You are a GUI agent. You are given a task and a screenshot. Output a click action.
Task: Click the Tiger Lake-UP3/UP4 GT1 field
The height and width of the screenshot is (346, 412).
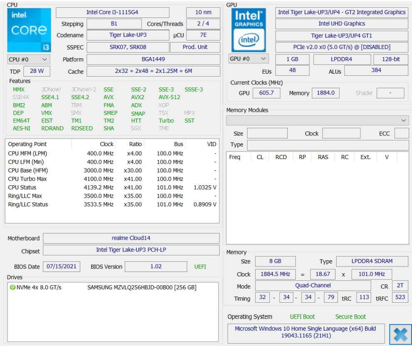tap(342, 35)
